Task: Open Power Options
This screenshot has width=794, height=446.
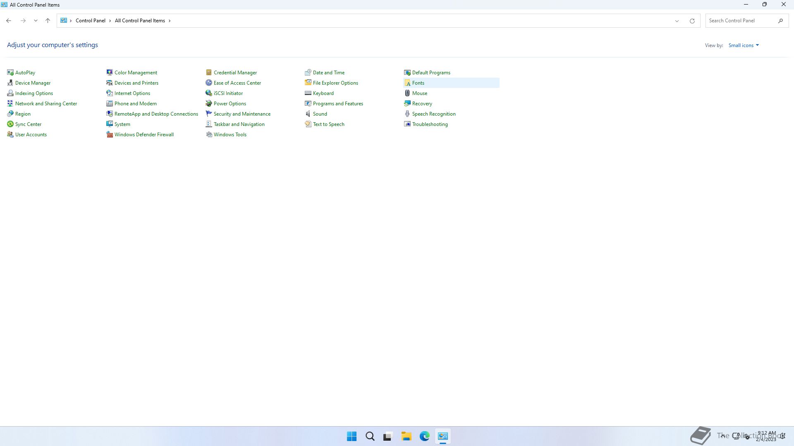Action: 230,103
